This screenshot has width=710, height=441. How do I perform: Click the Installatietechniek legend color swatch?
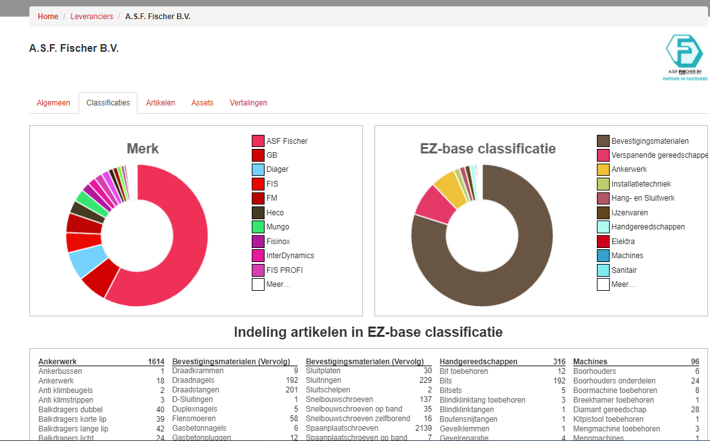603,184
